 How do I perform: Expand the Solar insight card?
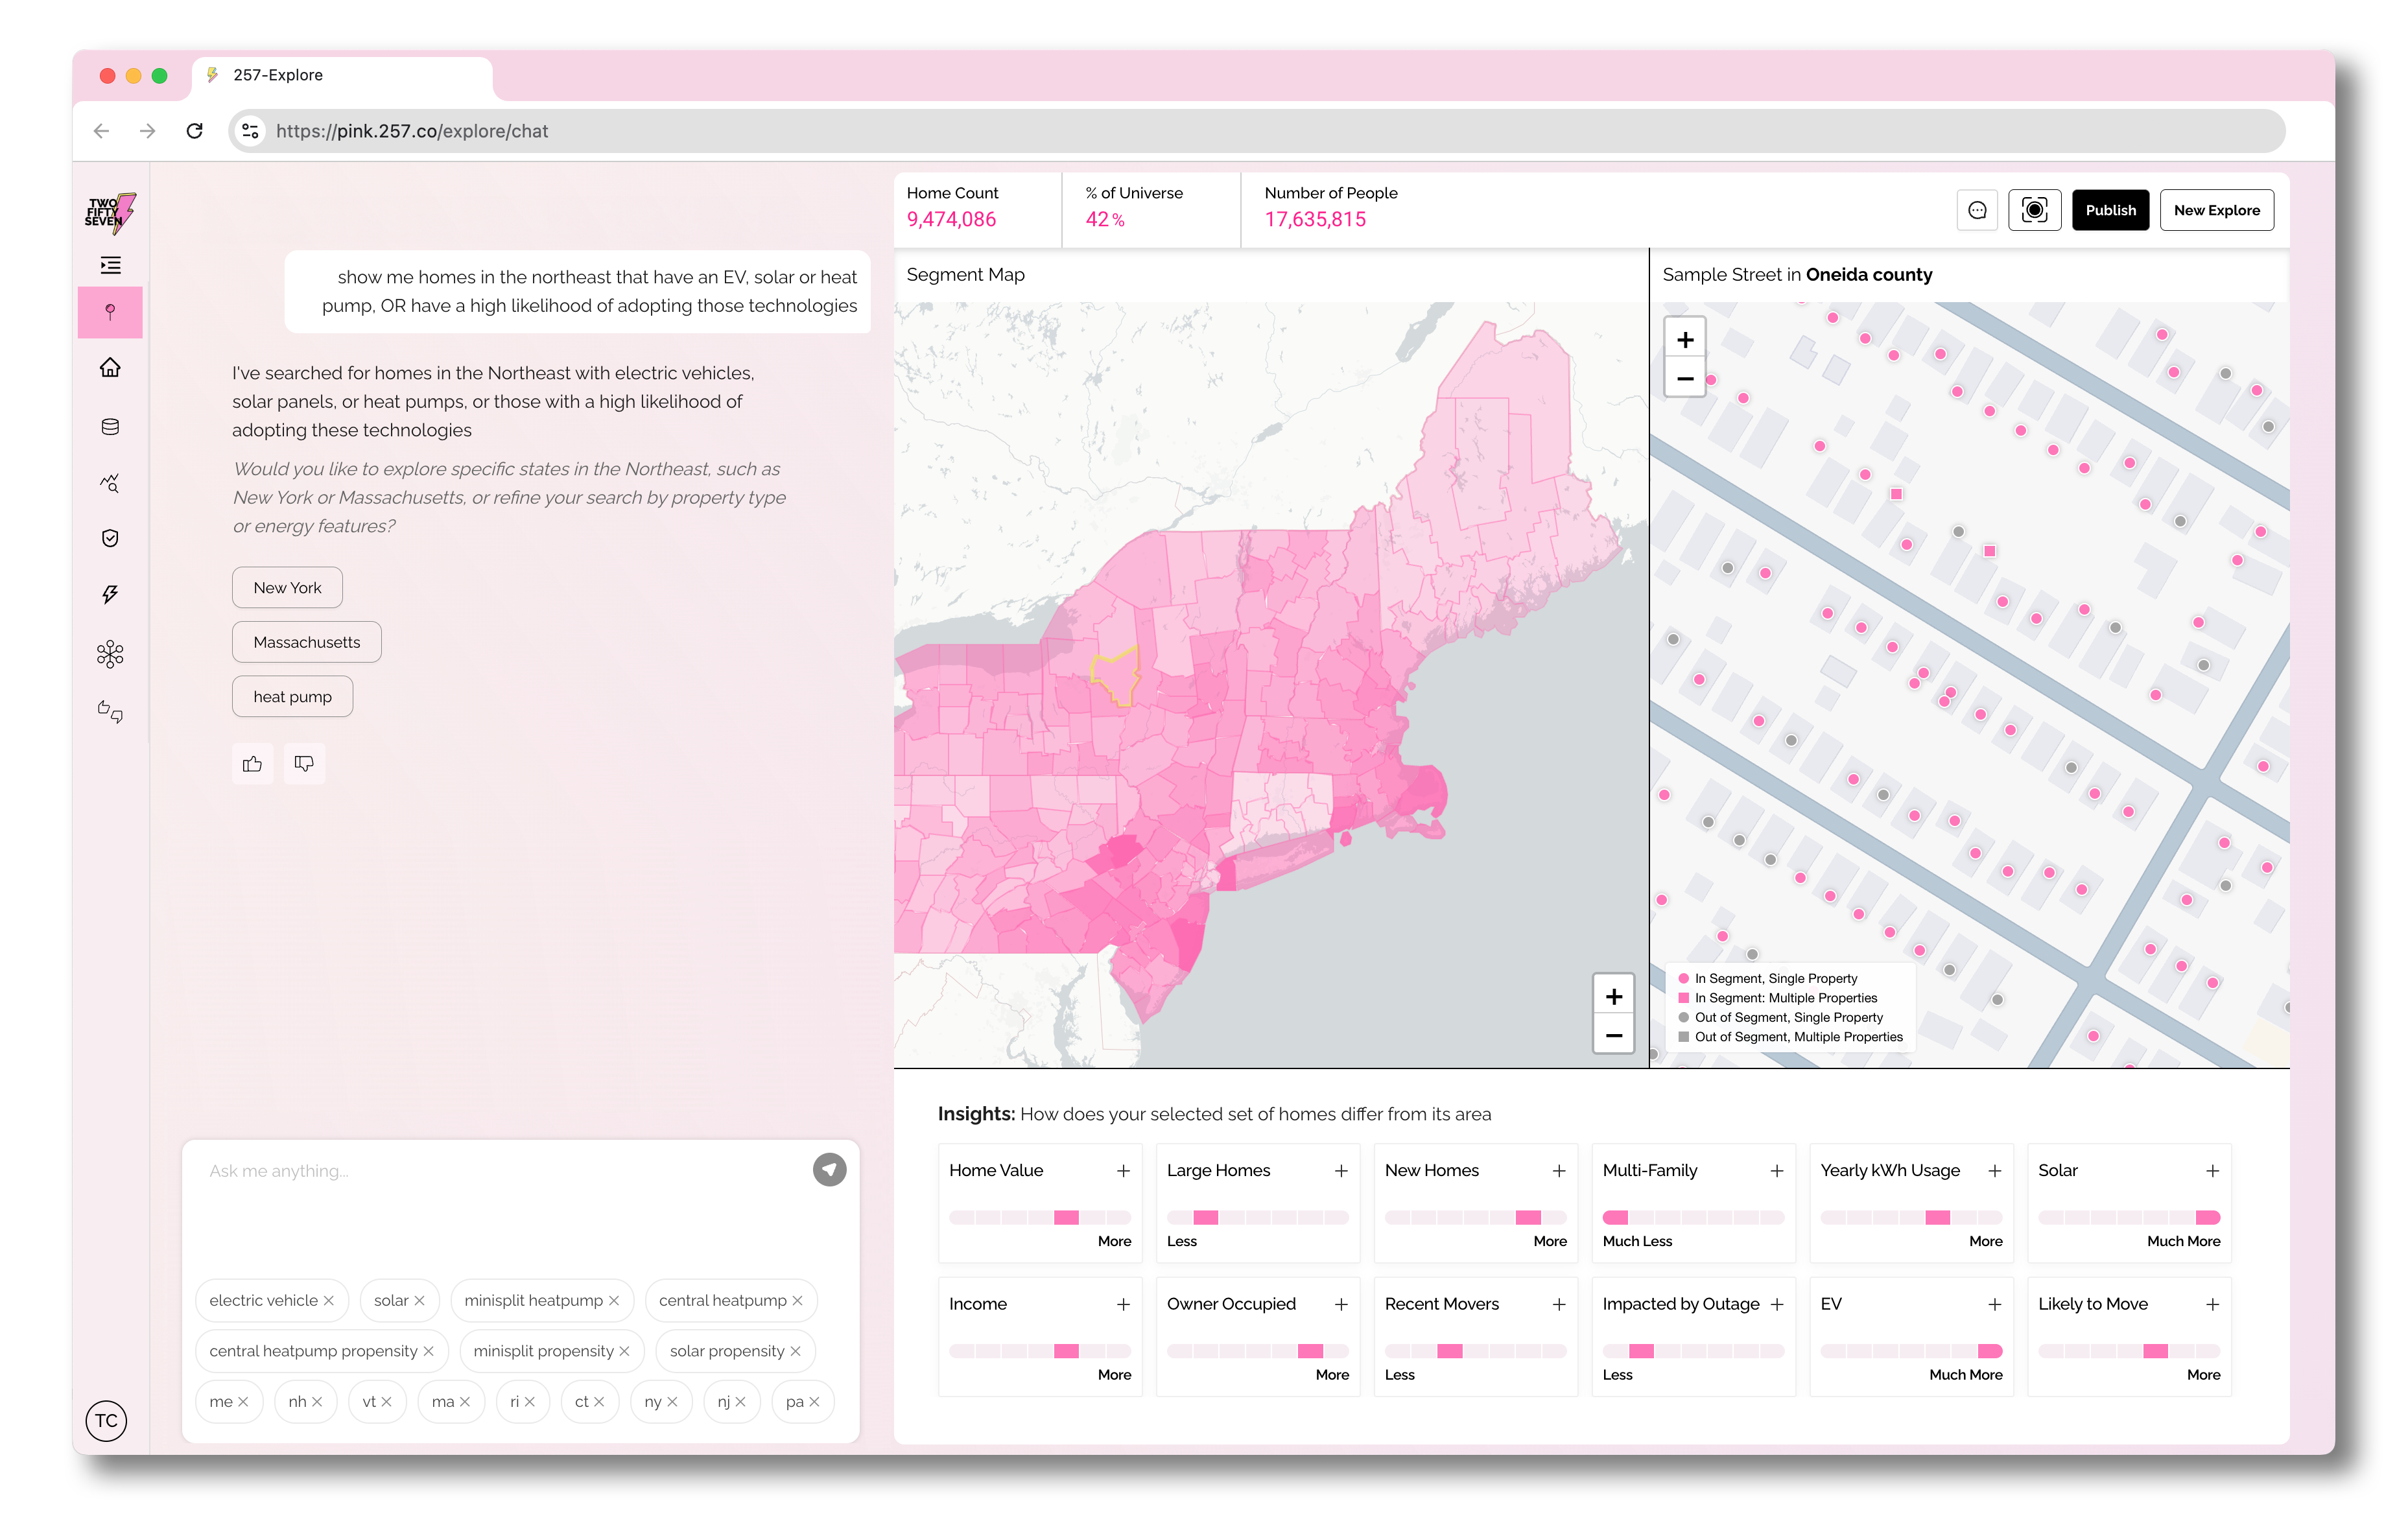click(2212, 1171)
